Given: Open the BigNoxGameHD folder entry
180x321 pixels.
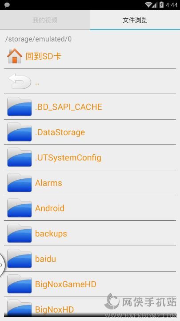Looking at the screenshot, I should point(90,284).
